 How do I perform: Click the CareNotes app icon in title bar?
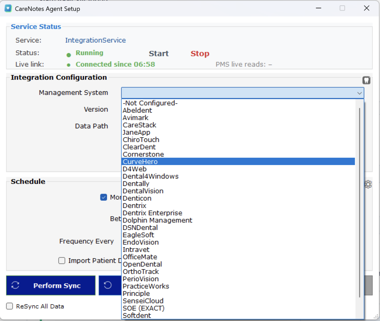coord(8,8)
